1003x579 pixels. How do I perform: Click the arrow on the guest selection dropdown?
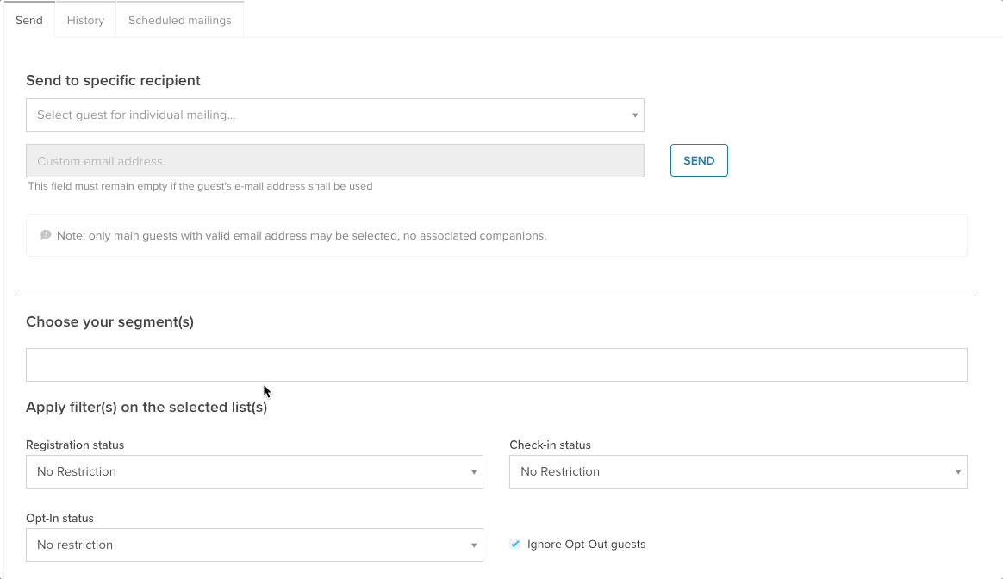pos(634,115)
